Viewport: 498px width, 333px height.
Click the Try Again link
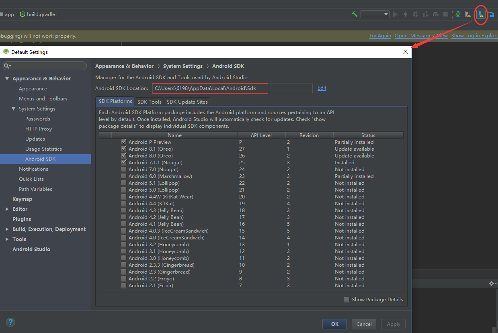(x=380, y=36)
